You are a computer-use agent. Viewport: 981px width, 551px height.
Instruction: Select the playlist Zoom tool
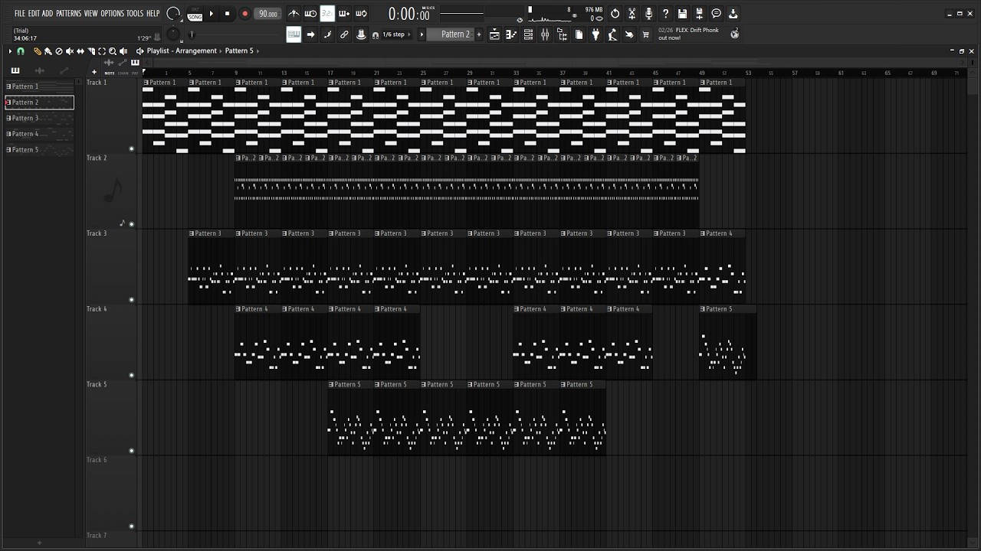113,51
